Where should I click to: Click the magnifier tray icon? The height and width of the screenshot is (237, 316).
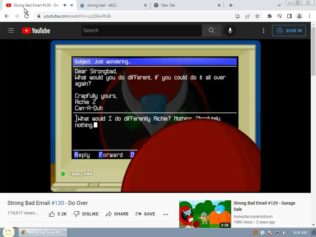coord(255,233)
